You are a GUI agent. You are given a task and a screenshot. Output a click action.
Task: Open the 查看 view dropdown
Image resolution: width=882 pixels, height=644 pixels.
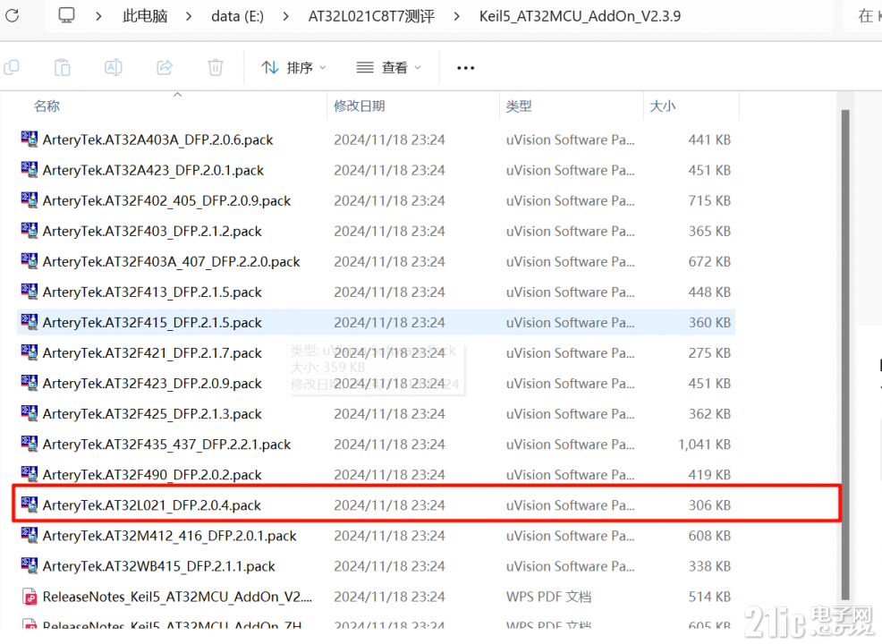point(389,67)
